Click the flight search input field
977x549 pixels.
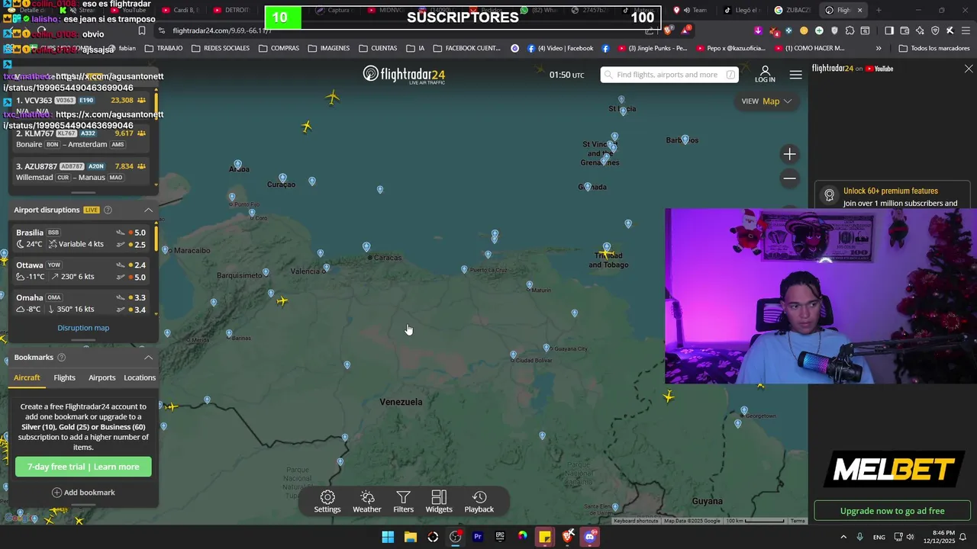(x=669, y=75)
